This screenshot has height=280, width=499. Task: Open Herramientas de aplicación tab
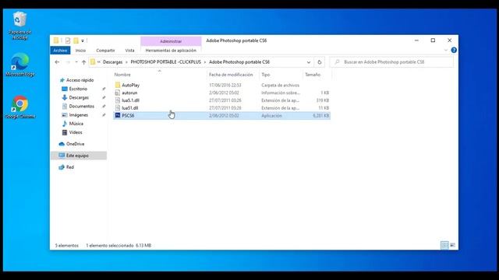[x=171, y=51]
